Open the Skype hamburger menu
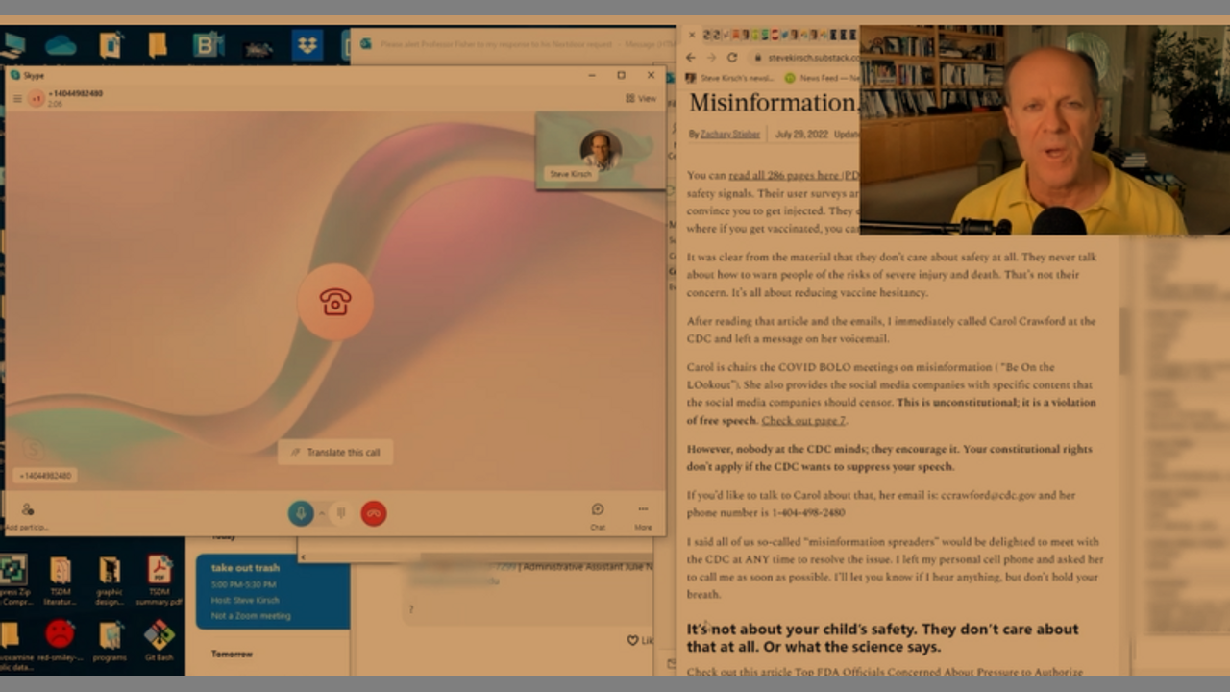 click(17, 98)
